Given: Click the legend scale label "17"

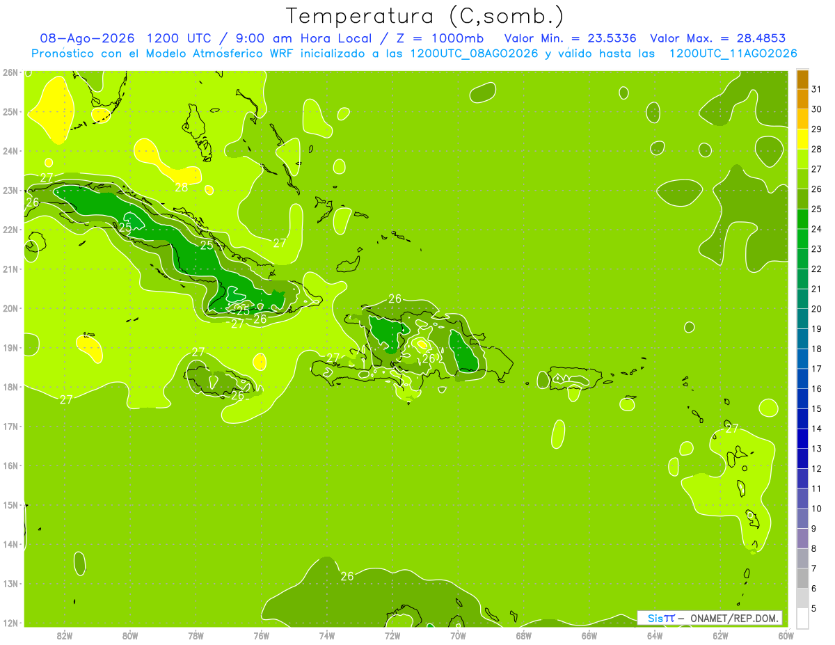Looking at the screenshot, I should (x=816, y=368).
